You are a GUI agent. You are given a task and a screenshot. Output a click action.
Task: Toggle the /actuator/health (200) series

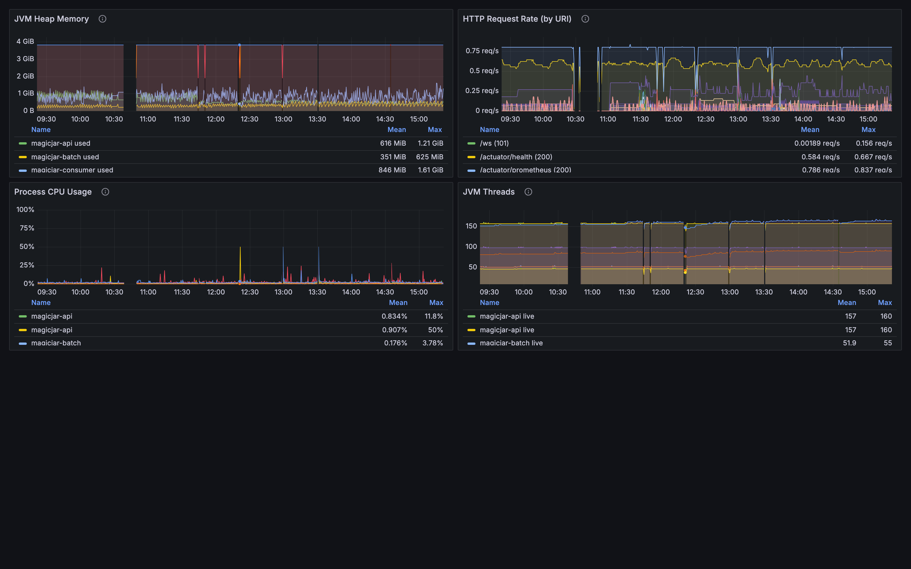click(x=516, y=157)
